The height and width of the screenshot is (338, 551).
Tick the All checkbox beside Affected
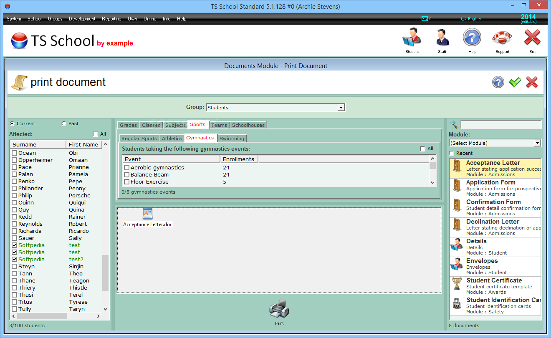(x=96, y=134)
